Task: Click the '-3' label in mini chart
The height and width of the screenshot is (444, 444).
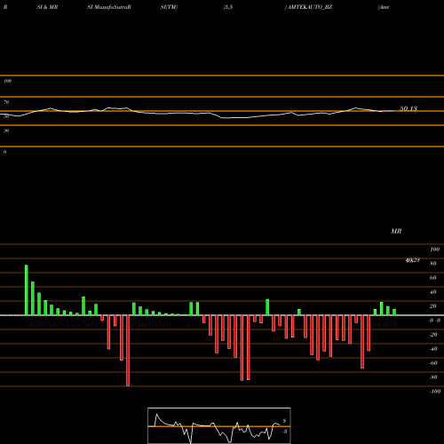Action: (x=284, y=432)
